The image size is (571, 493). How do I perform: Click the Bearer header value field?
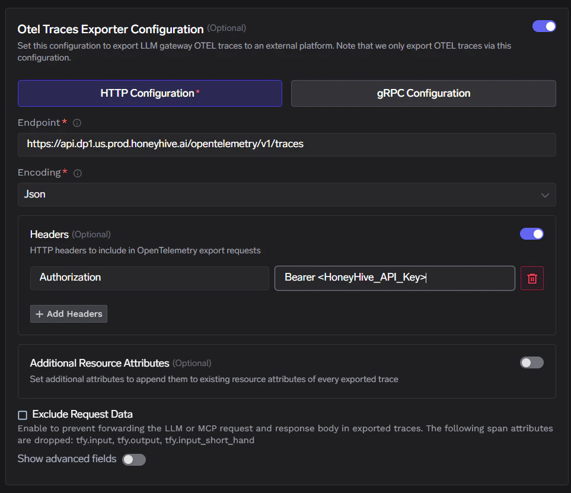click(395, 278)
